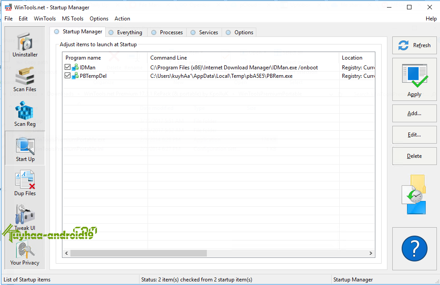
Task: Switch to the Everything tab
Action: point(125,32)
